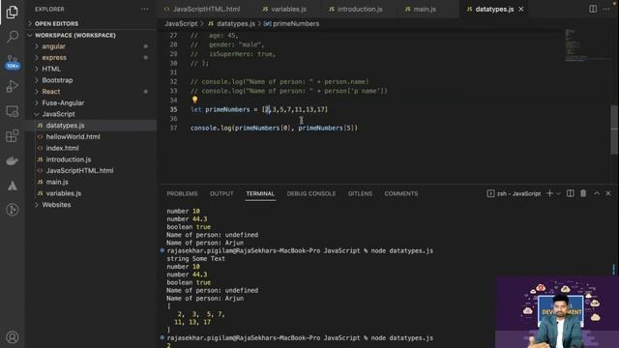The height and width of the screenshot is (348, 619).
Task: Open the Accounts menu in activity bar
Action: [x=13, y=337]
